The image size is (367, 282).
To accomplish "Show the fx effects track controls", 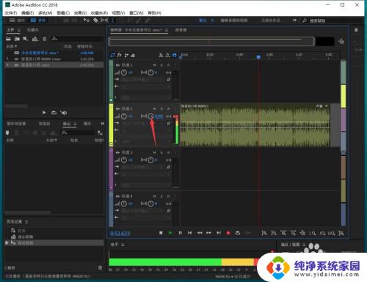I will click(x=119, y=55).
